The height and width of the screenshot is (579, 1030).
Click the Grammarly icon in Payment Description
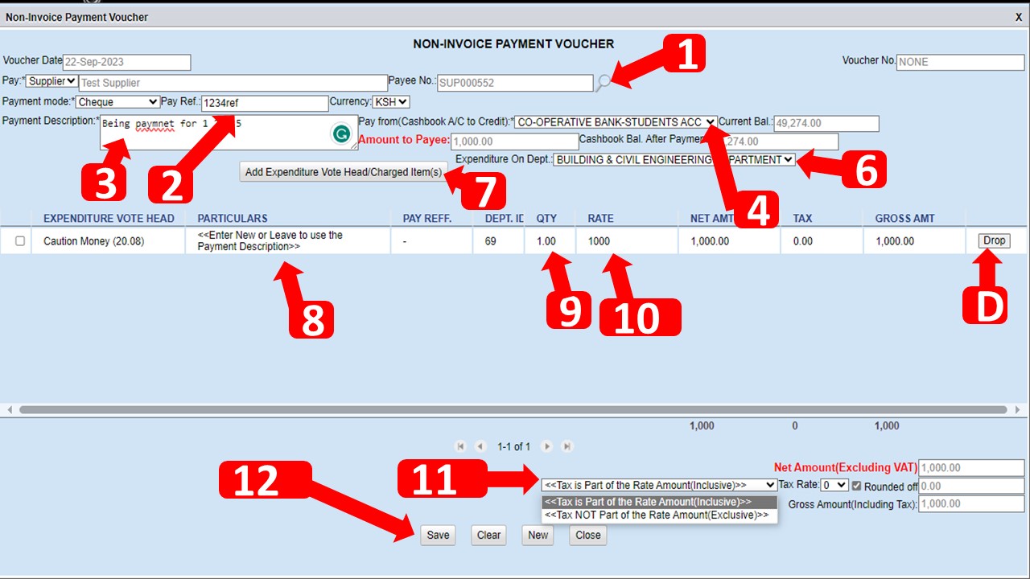click(341, 134)
